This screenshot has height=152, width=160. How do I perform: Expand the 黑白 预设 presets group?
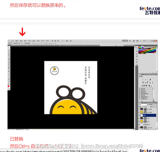pyautogui.click(x=140, y=95)
